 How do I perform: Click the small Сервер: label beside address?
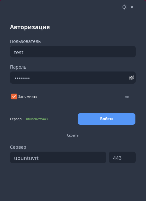16,119
